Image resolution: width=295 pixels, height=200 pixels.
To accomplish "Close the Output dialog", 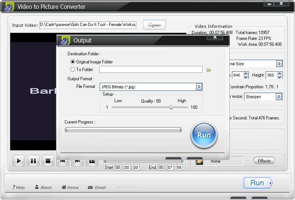I will click(215, 37).
